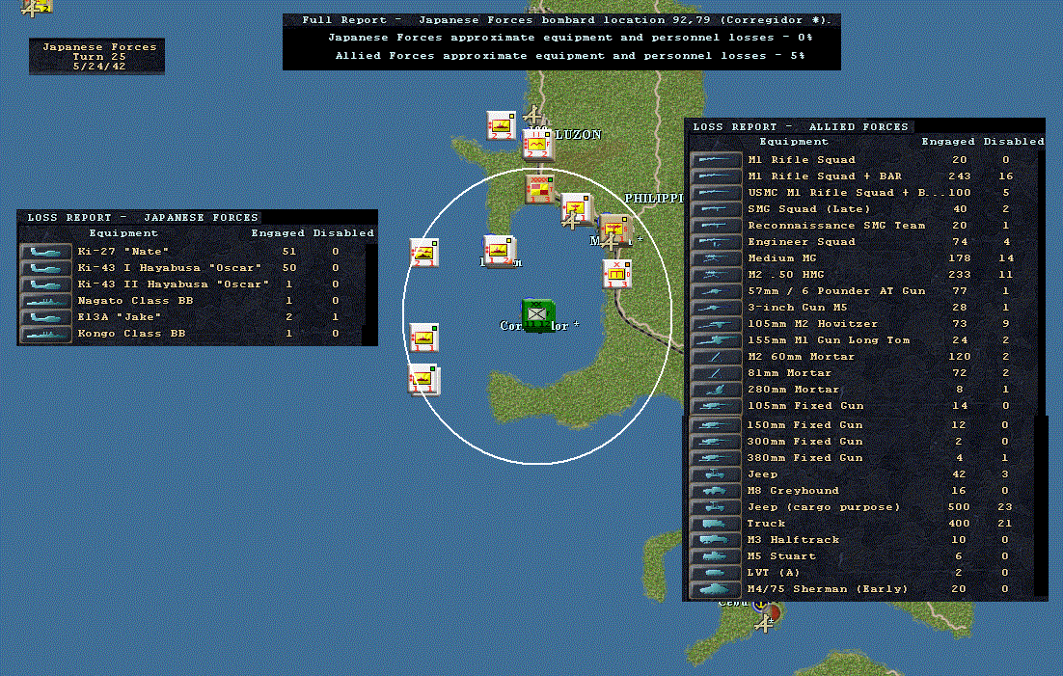Select the green Corregidor garrison unit counter

point(537,314)
